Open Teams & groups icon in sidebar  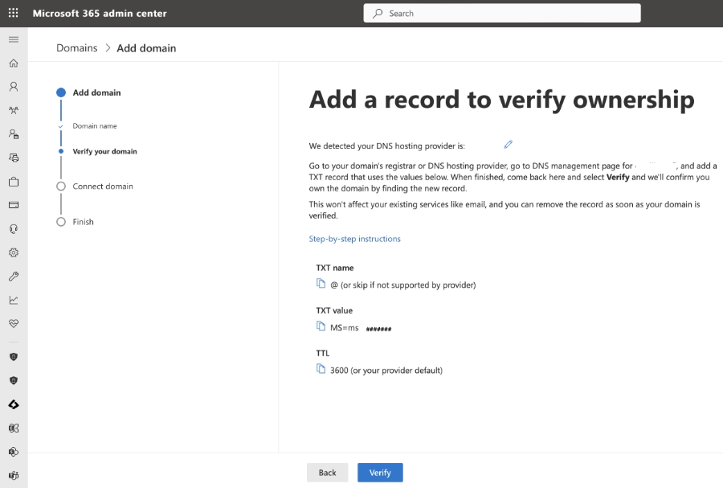coord(14,110)
